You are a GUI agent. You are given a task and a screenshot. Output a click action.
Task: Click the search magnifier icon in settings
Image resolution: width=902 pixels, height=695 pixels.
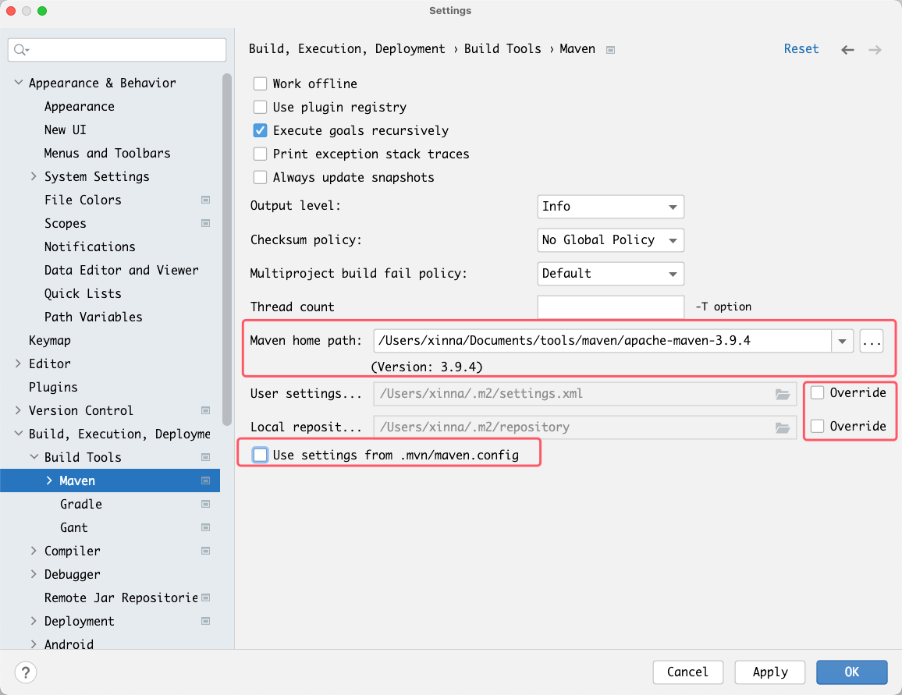[x=21, y=50]
